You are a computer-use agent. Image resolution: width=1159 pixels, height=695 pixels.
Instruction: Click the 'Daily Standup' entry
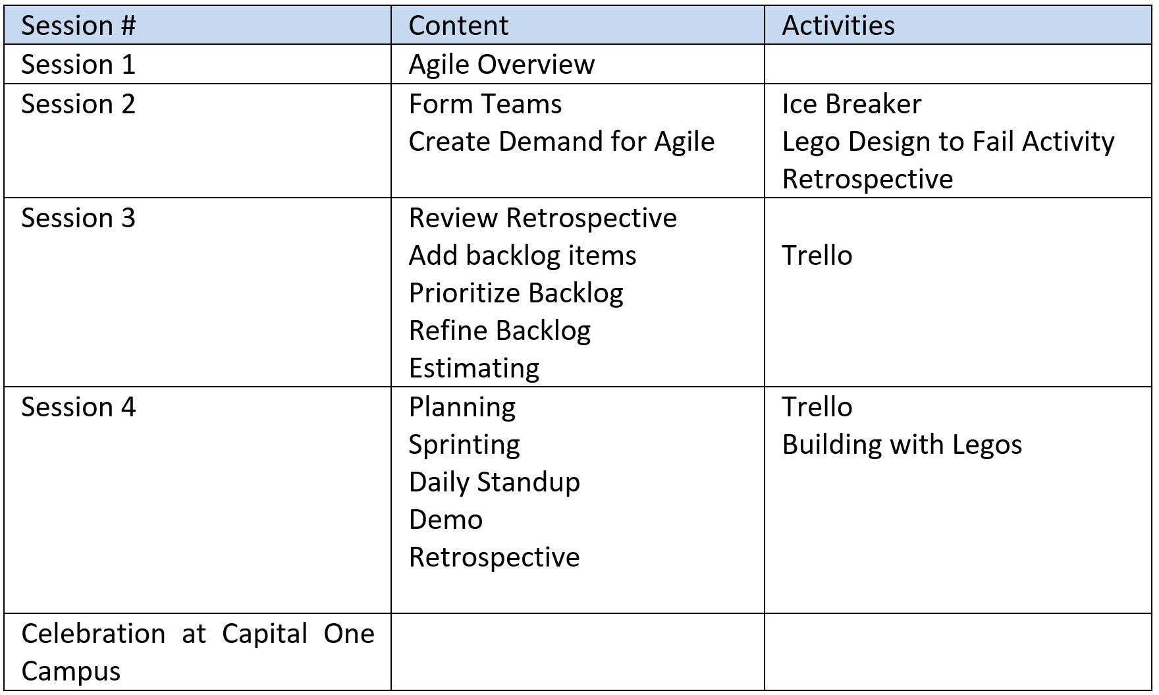point(495,483)
